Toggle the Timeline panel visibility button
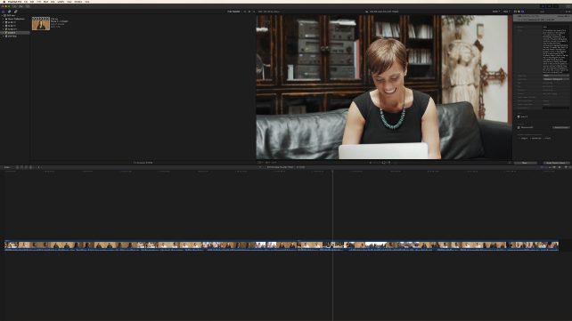The image size is (572, 321). tap(550, 6)
